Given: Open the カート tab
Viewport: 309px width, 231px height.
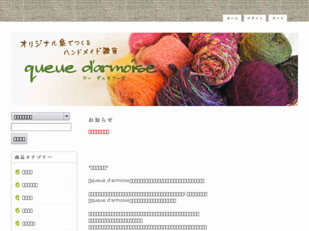Looking at the screenshot, I should tap(278, 18).
